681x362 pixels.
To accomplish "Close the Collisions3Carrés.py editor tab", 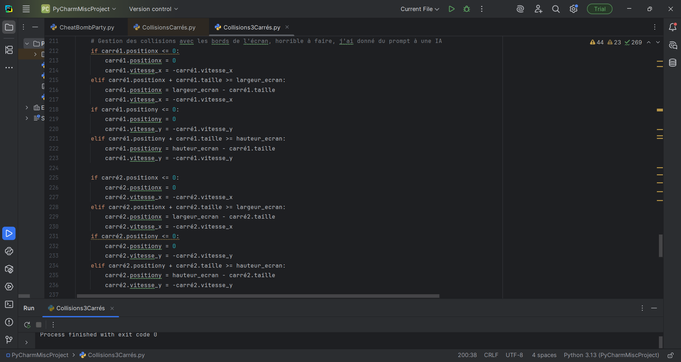I will [287, 27].
